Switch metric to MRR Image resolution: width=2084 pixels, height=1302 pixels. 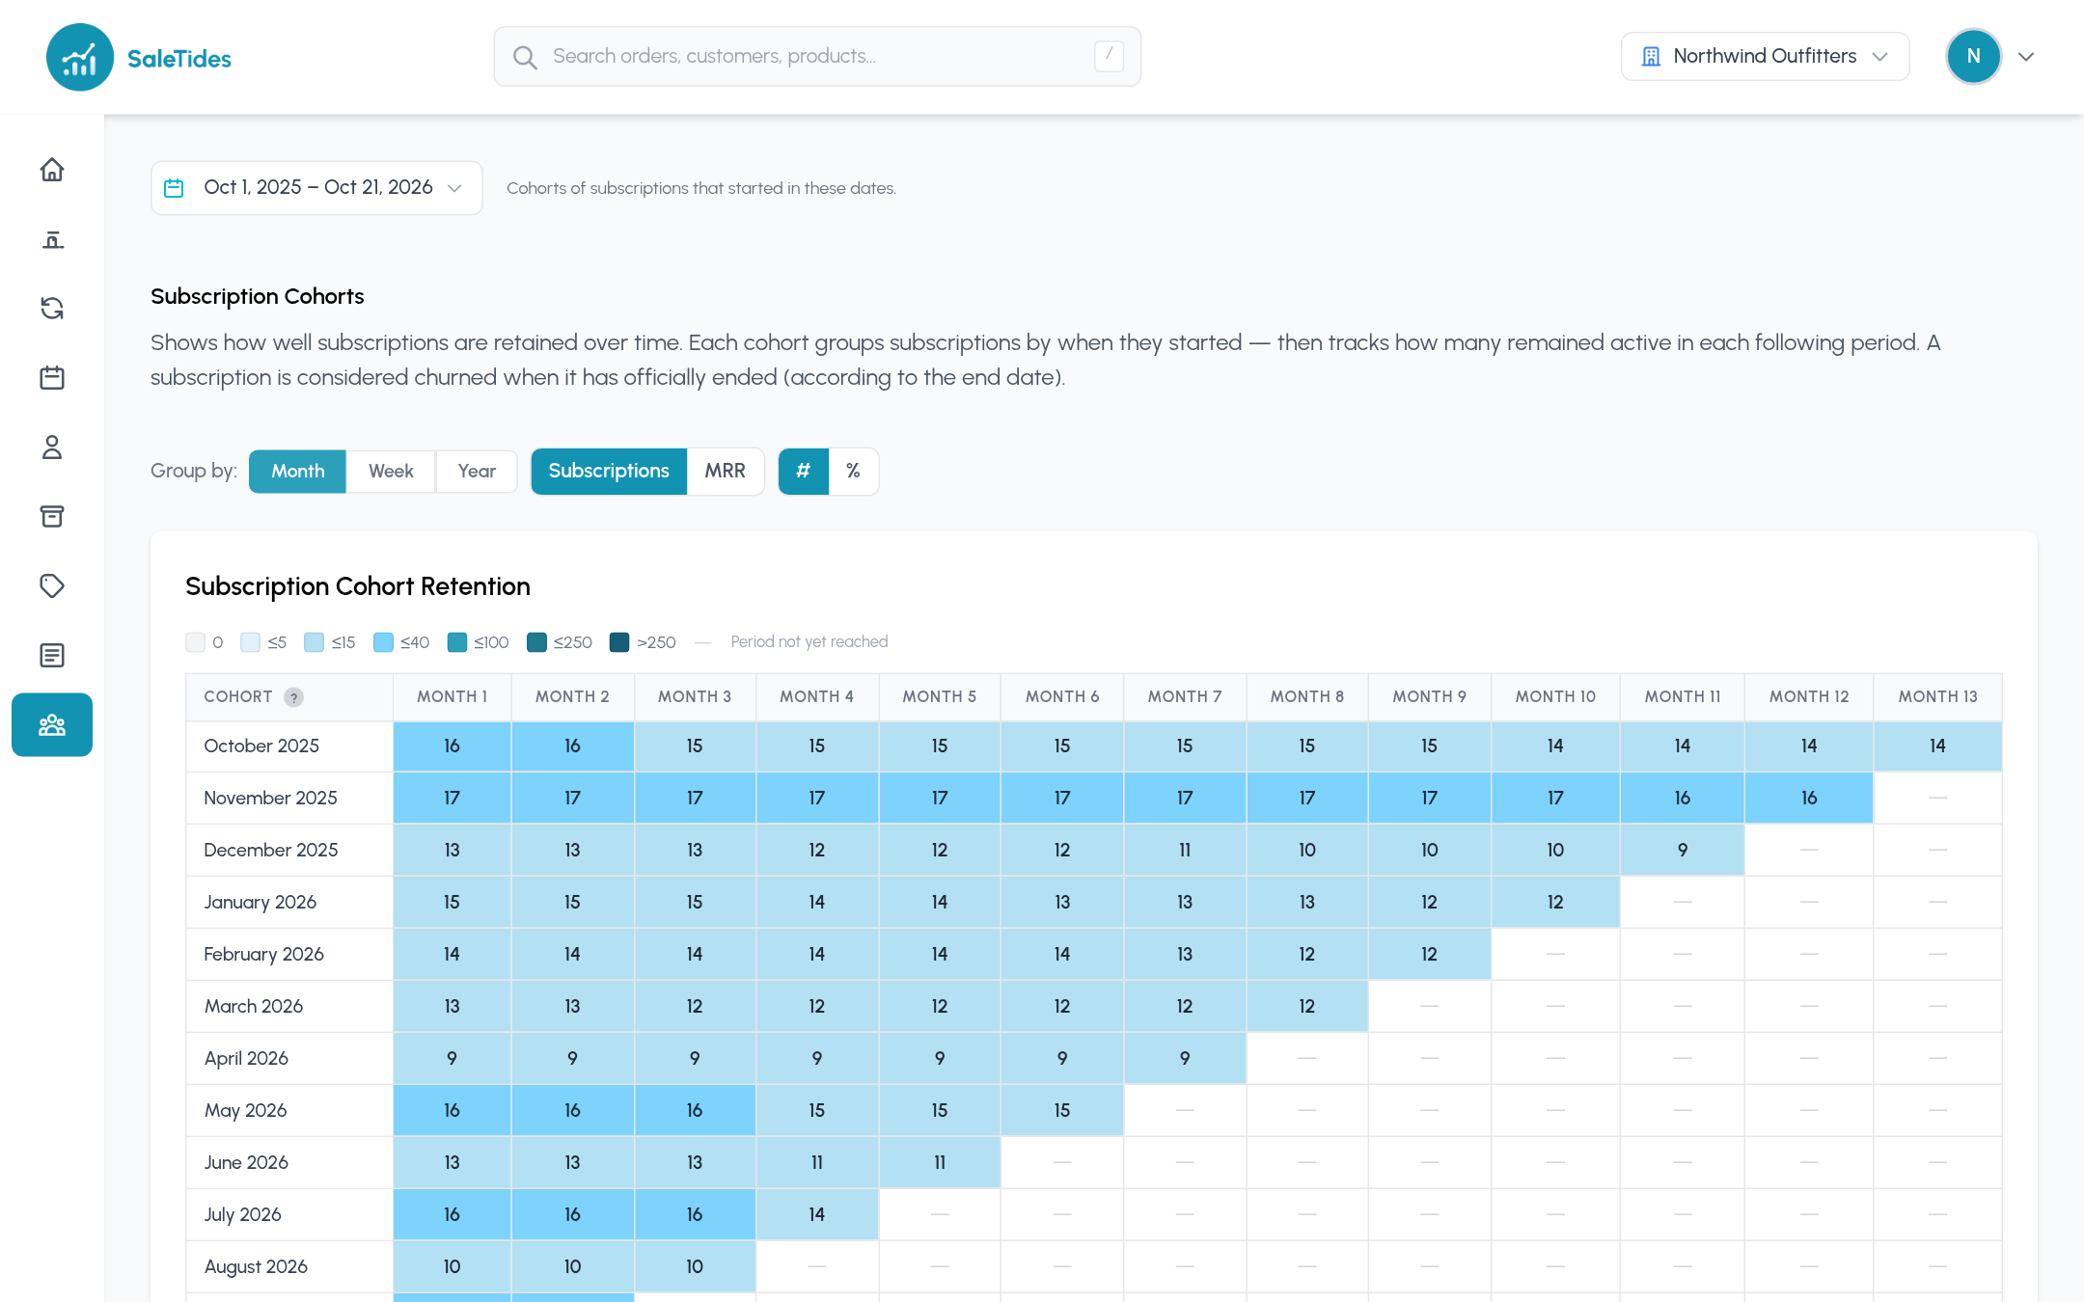[x=725, y=472]
